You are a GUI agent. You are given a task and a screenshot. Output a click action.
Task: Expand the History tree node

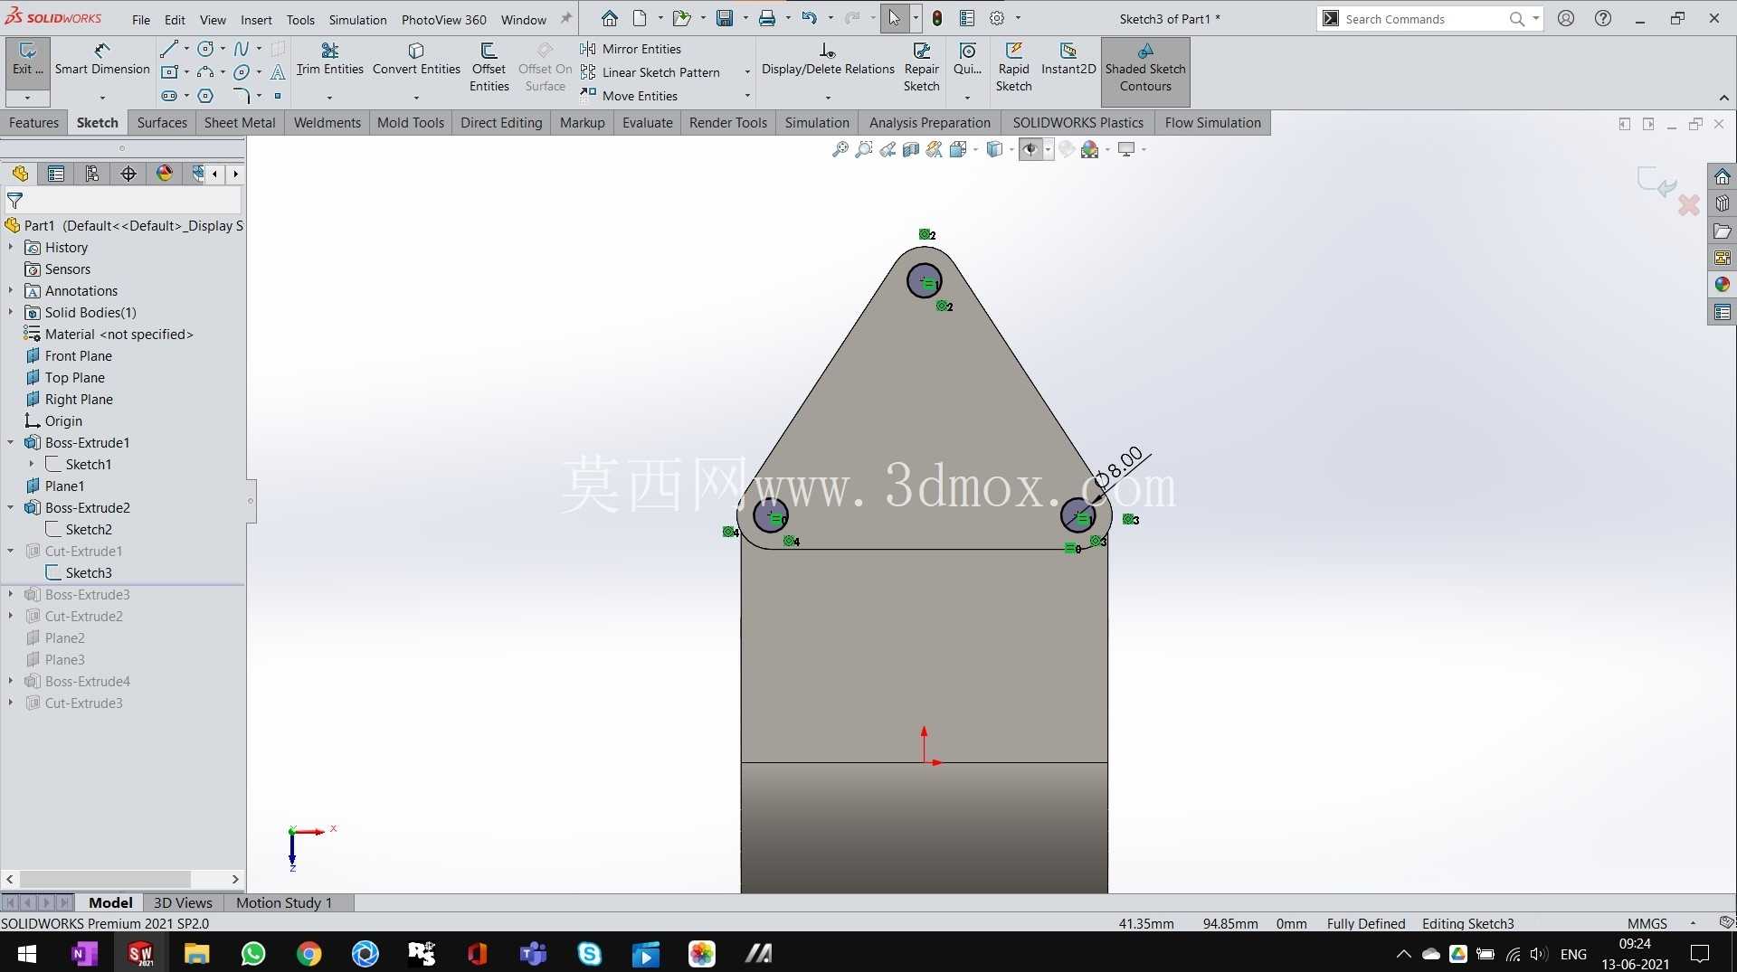pos(11,247)
